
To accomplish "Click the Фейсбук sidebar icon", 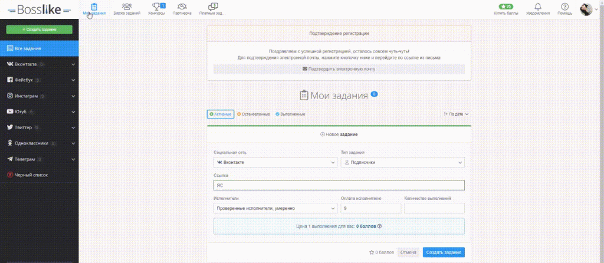I will pyautogui.click(x=11, y=80).
